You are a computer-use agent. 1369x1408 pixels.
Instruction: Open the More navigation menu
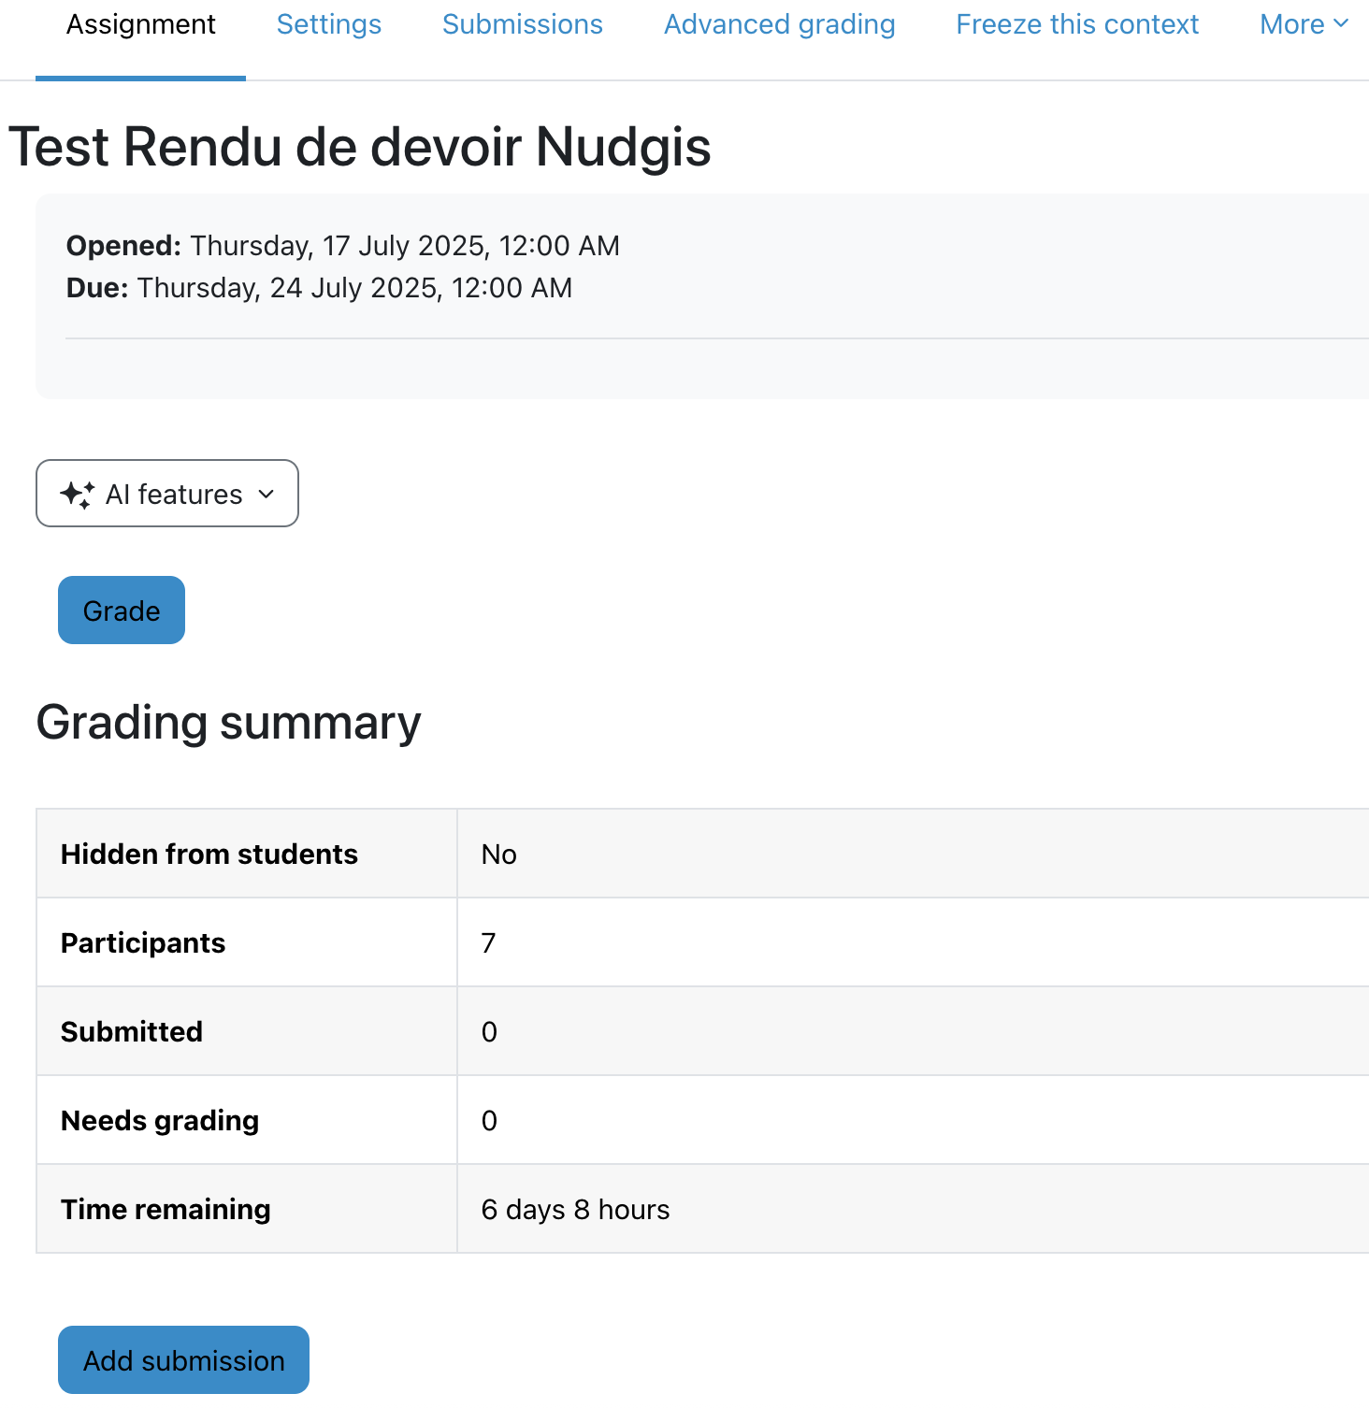click(1304, 24)
